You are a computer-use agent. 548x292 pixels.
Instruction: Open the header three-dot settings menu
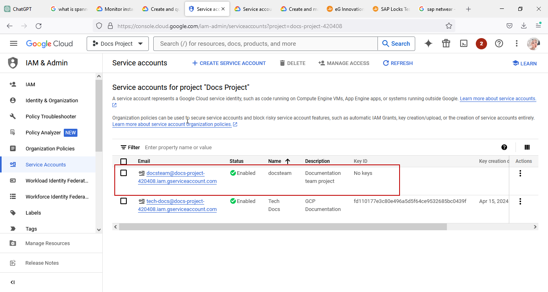pyautogui.click(x=517, y=44)
